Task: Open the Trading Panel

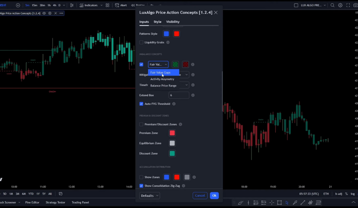Action: (x=80, y=202)
